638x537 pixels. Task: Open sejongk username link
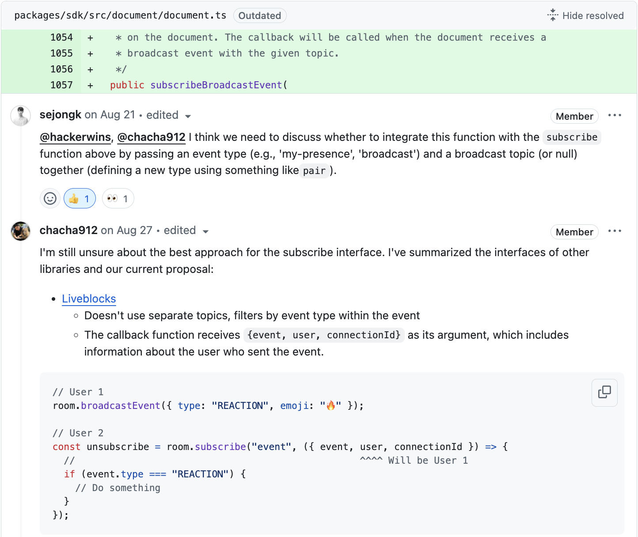[x=61, y=115]
